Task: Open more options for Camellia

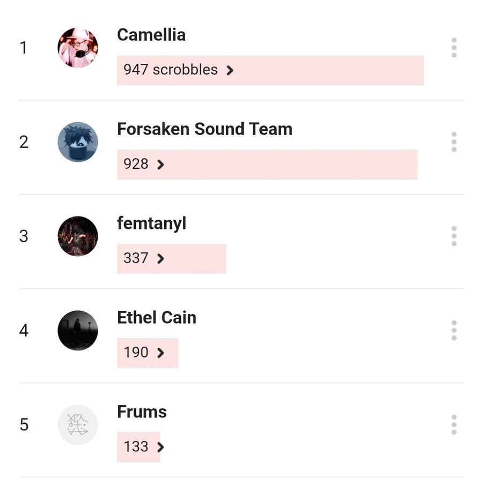Action: 453,48
